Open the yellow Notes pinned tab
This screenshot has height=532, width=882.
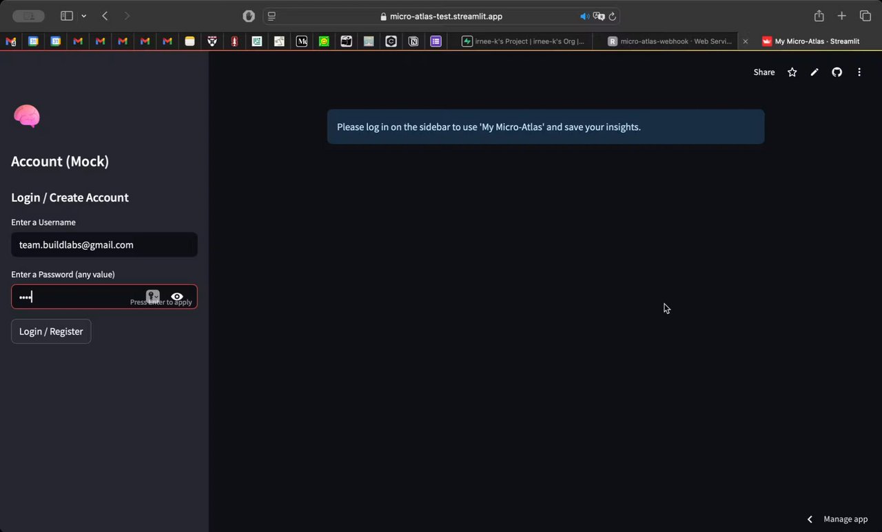tap(189, 41)
